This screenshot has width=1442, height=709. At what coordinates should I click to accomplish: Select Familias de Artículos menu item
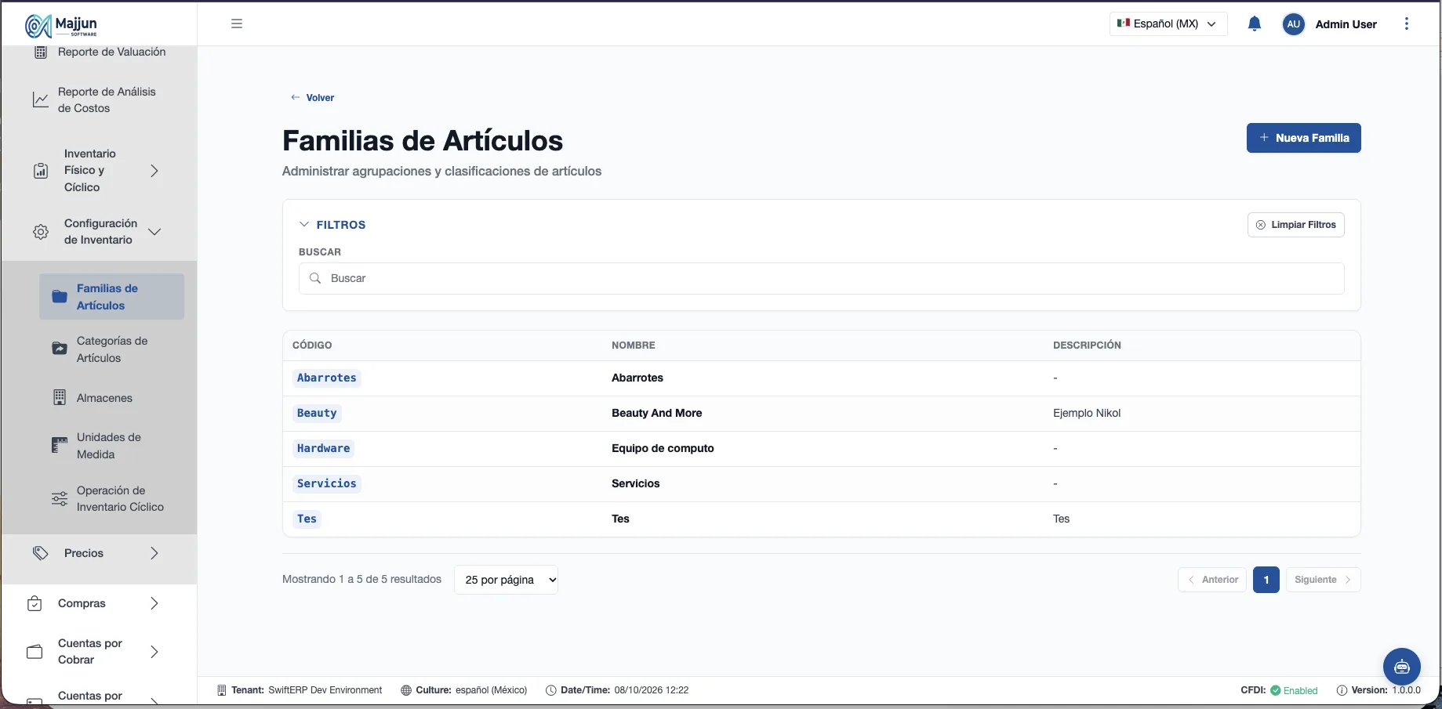111,297
